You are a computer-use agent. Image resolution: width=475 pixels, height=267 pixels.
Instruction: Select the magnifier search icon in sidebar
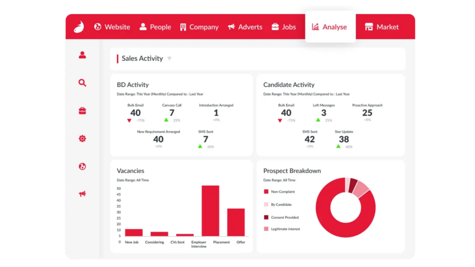[x=82, y=83]
